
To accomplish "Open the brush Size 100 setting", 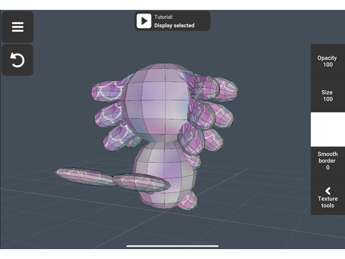I will (x=327, y=96).
